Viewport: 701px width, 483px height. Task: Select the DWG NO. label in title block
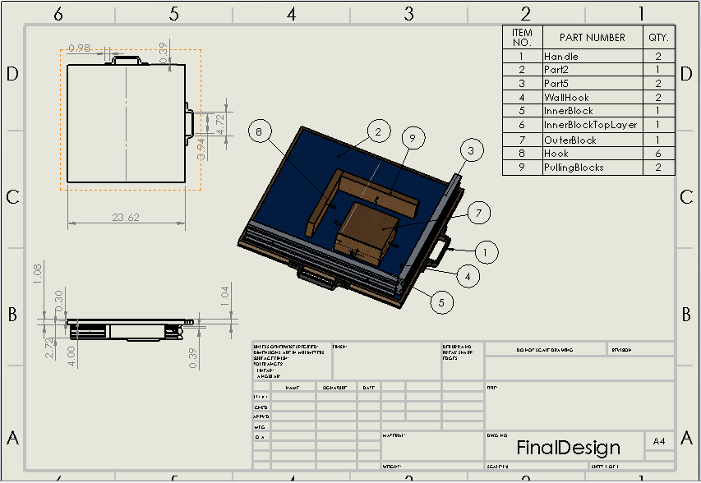pyautogui.click(x=497, y=435)
